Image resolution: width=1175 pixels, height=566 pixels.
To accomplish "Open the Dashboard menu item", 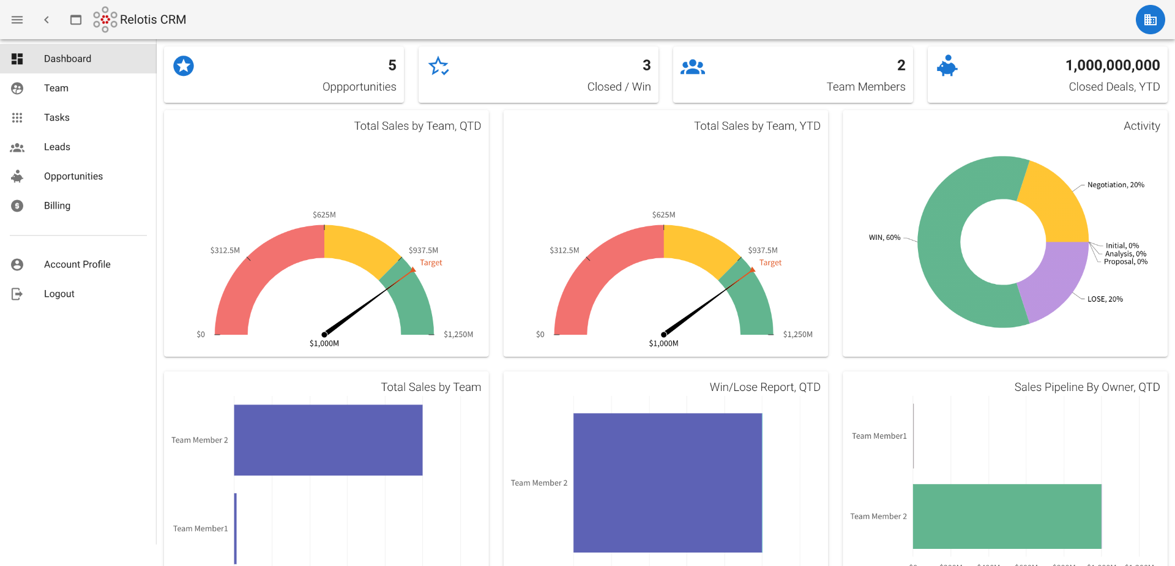I will (x=67, y=59).
